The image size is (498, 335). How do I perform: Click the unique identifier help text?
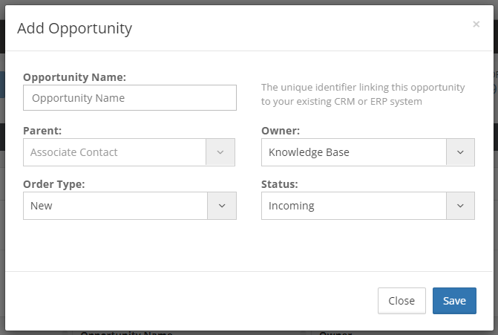pyautogui.click(x=363, y=94)
